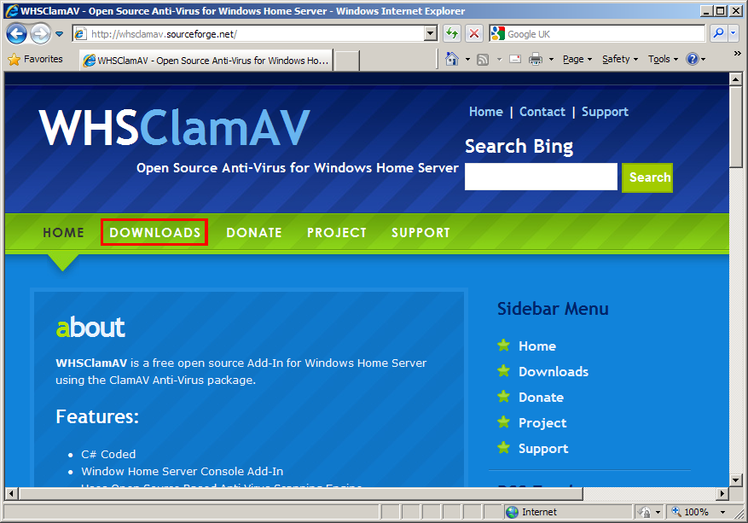Click the Refresh page icon
Viewport: 748px width, 523px height.
click(x=452, y=34)
